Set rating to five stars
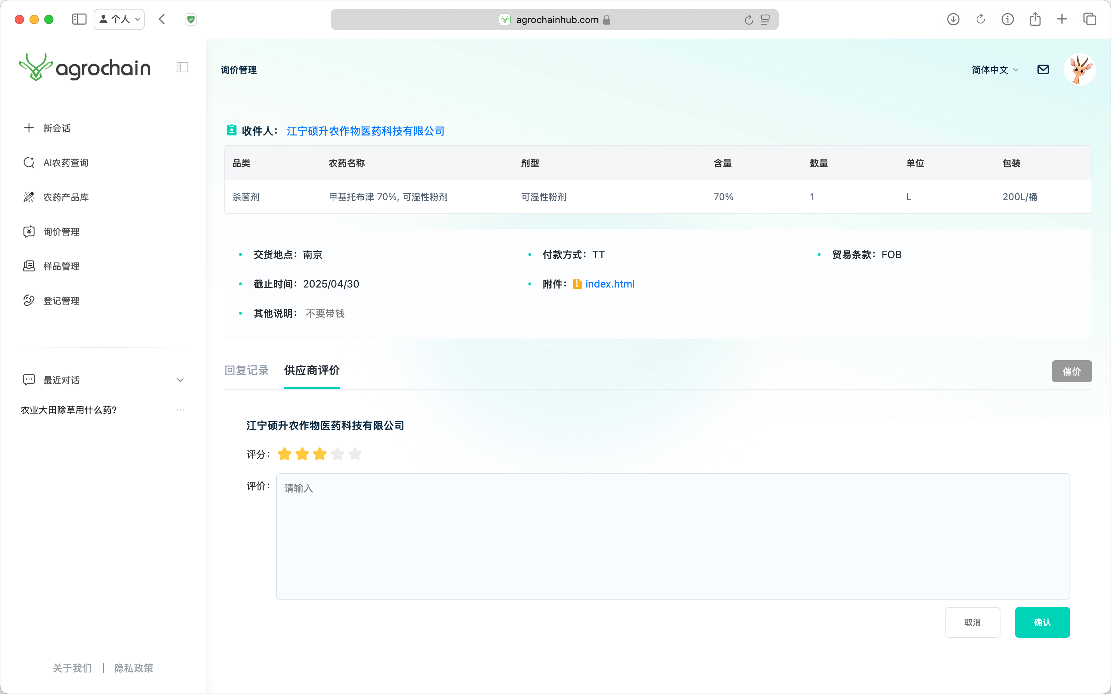This screenshot has width=1111, height=694. coord(355,454)
